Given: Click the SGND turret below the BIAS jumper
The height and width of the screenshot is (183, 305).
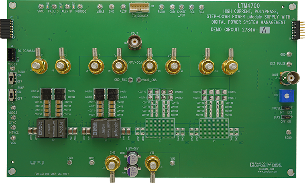Looking at the screenshot, I should pyautogui.click(x=289, y=133).
